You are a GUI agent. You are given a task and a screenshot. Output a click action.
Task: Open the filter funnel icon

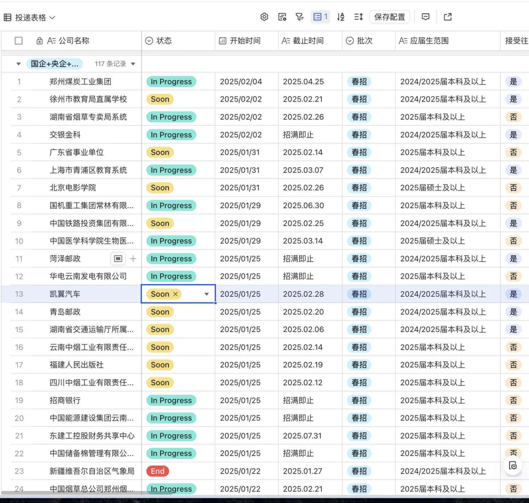point(300,17)
